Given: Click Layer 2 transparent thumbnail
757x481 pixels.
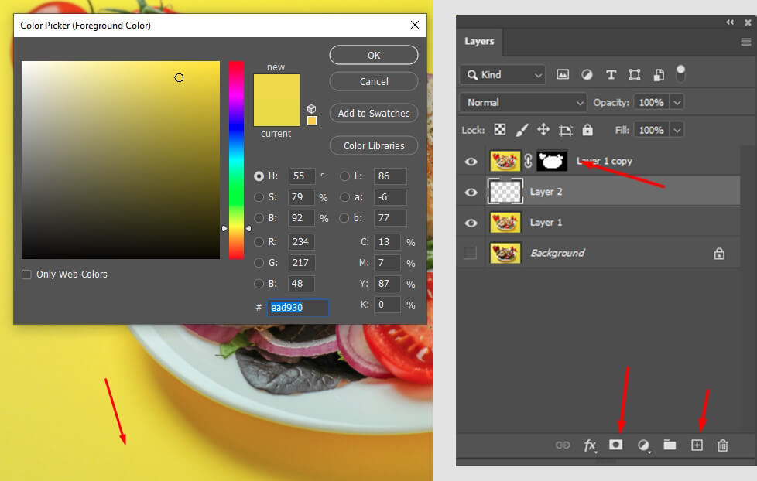Looking at the screenshot, I should [505, 192].
